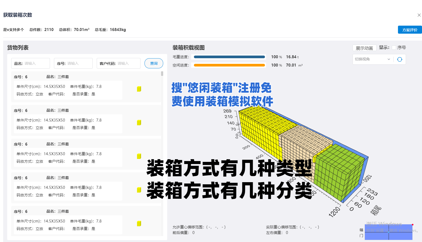Image resolution: width=422 pixels, height=242 pixels.
Task: Click the 方案评价 button
Action: (x=410, y=30)
